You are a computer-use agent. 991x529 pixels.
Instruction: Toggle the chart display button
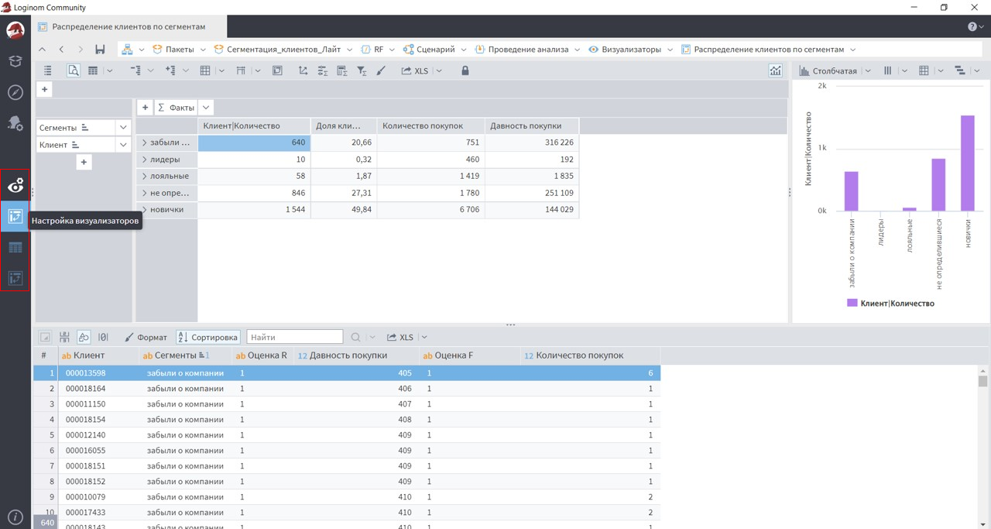coord(775,70)
